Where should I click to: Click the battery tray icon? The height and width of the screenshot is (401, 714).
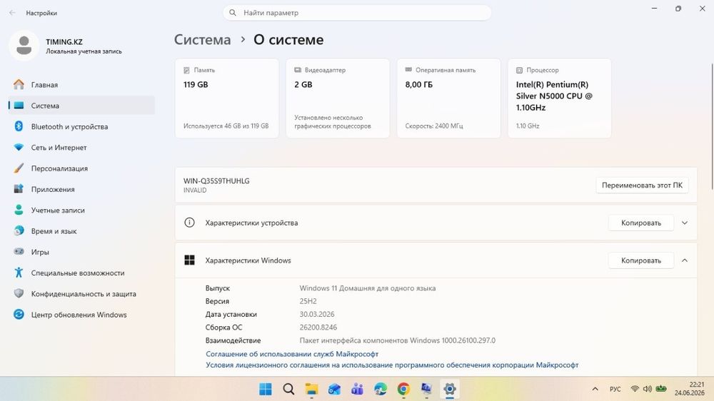[x=661, y=389]
